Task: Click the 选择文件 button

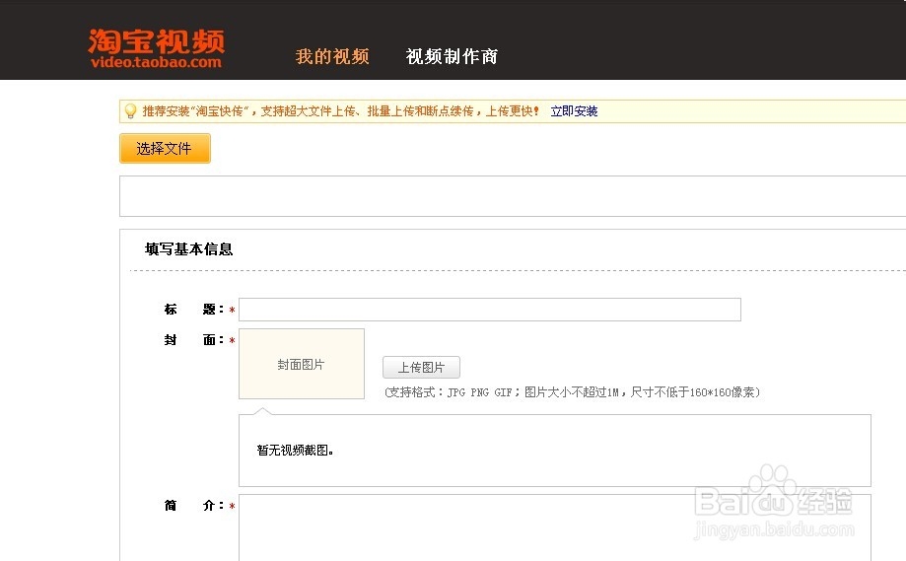Action: 166,149
